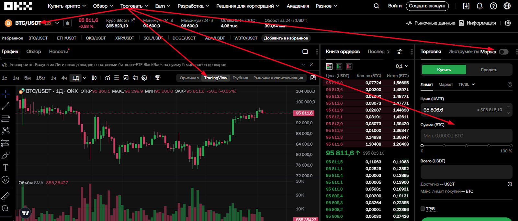
Task: Enable the TP/SL checkbox
Action: 422,209
